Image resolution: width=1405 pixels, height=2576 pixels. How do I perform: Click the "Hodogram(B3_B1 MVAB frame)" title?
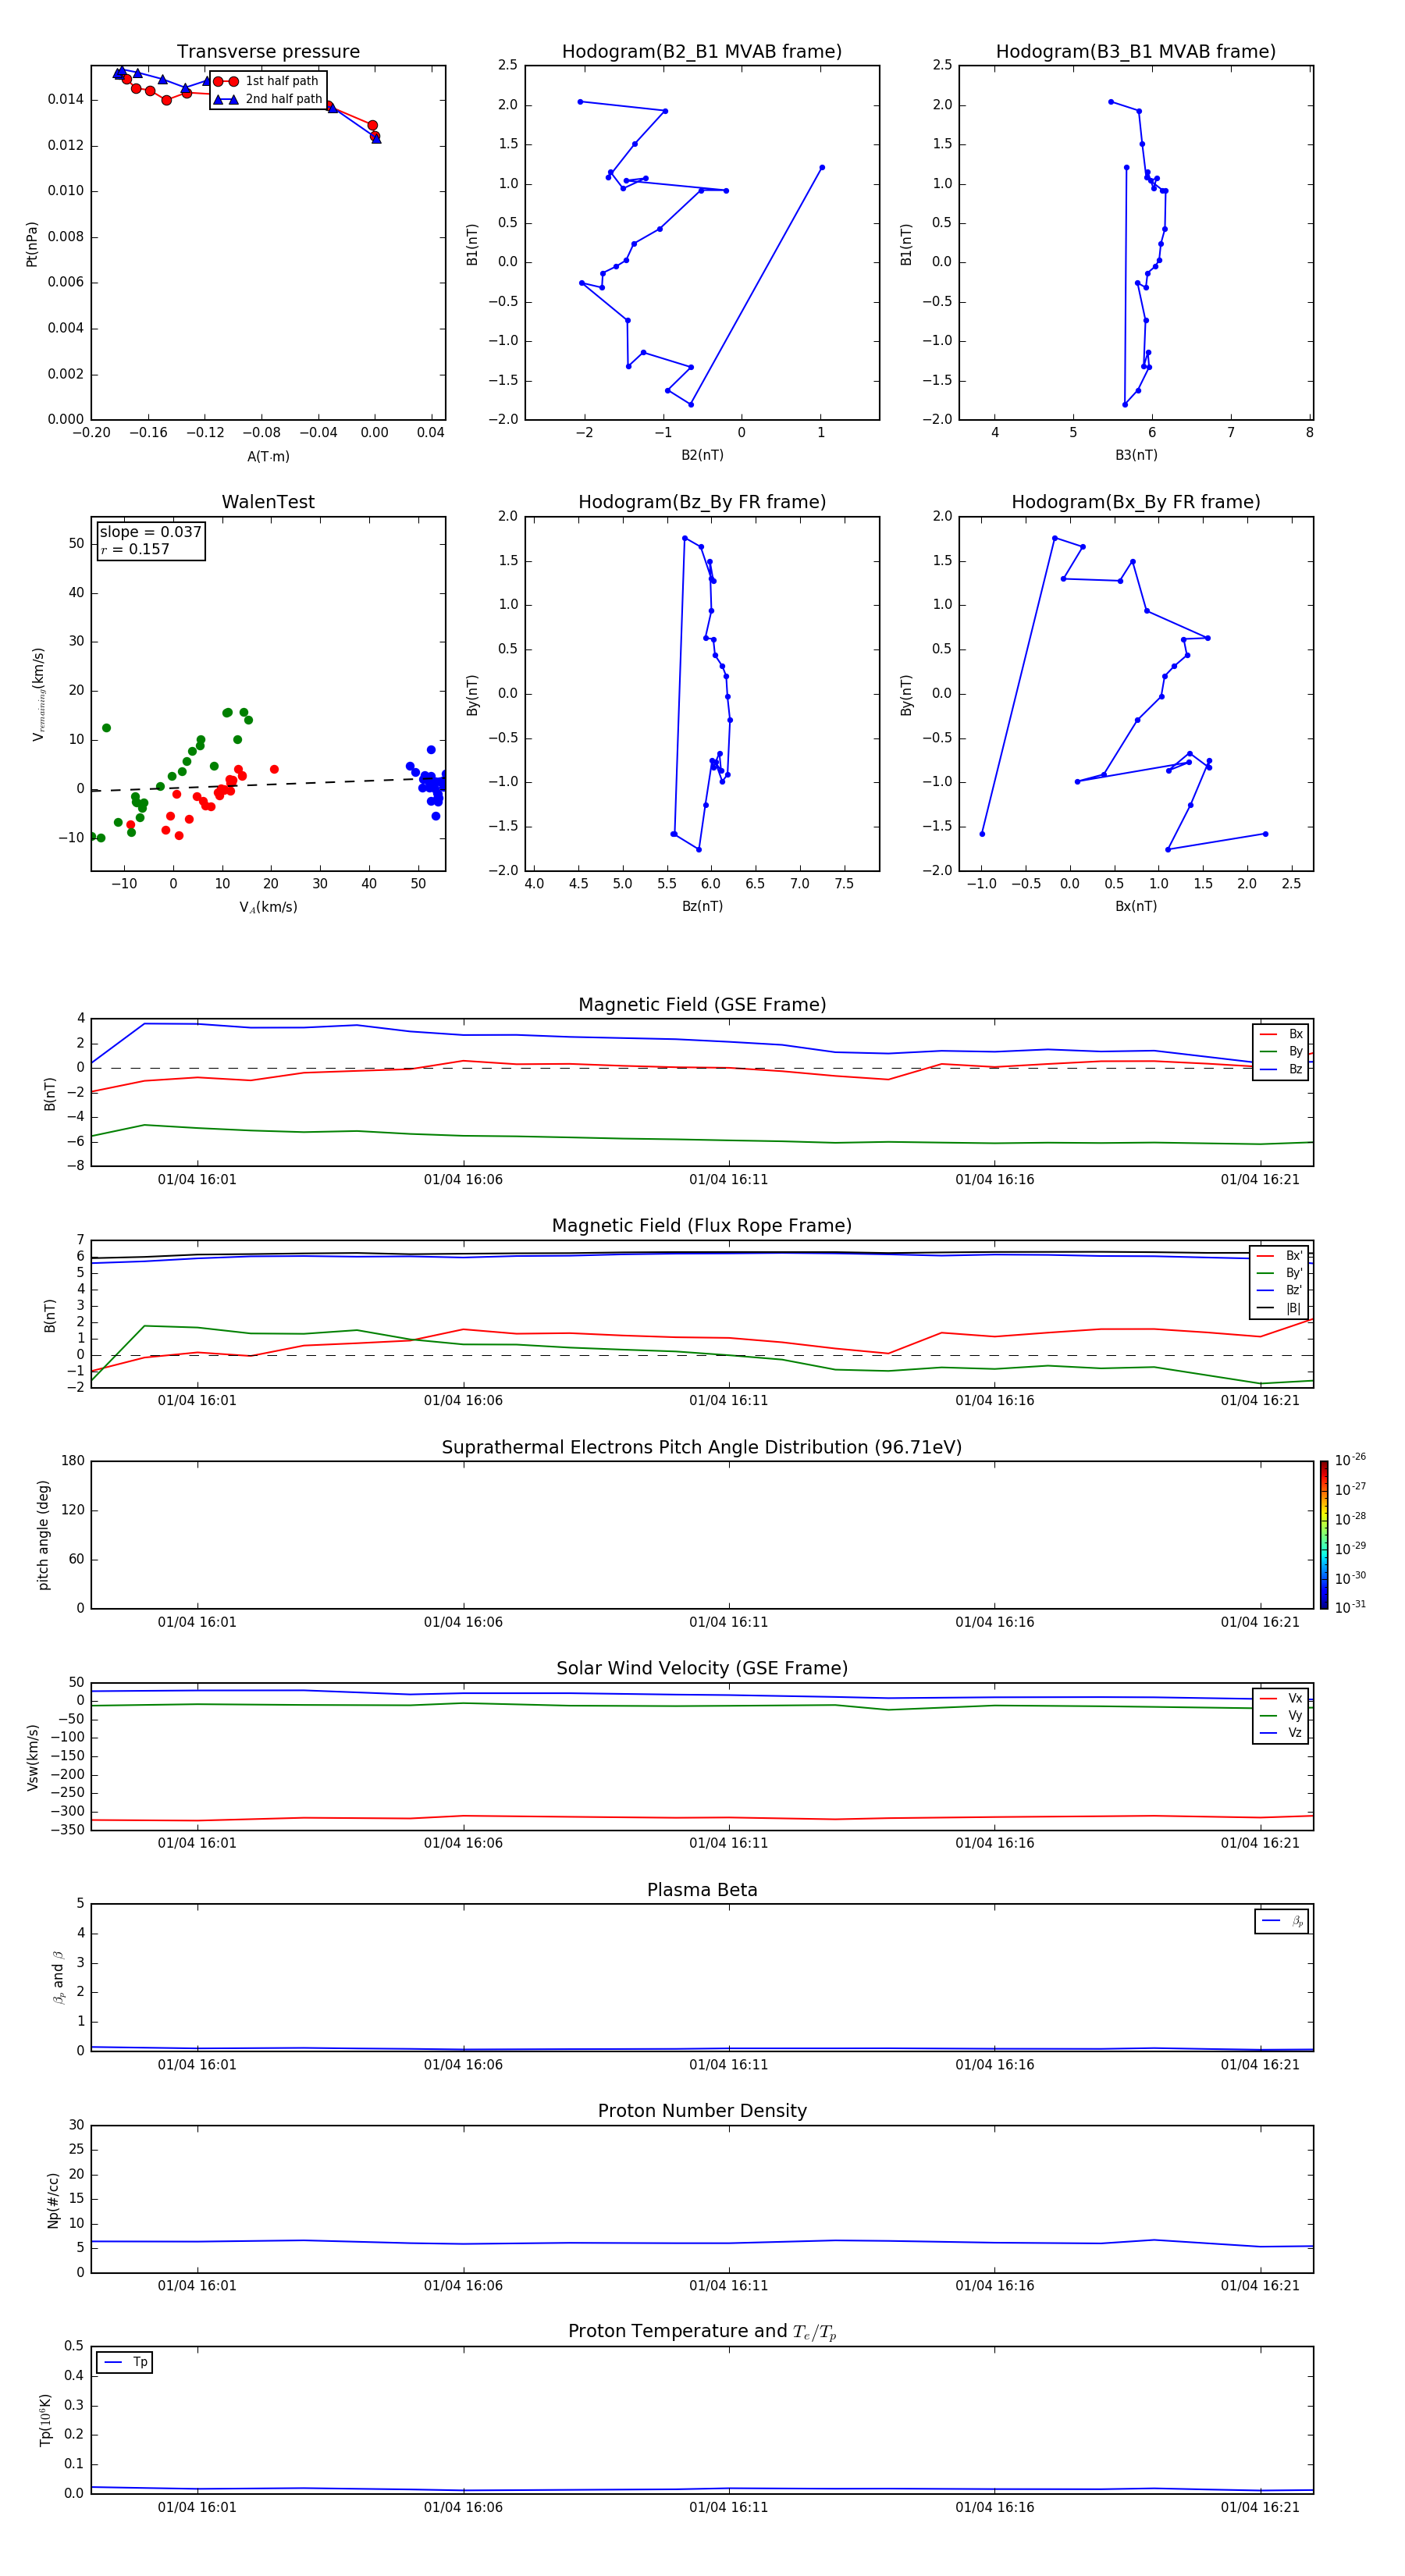pyautogui.click(x=1136, y=52)
